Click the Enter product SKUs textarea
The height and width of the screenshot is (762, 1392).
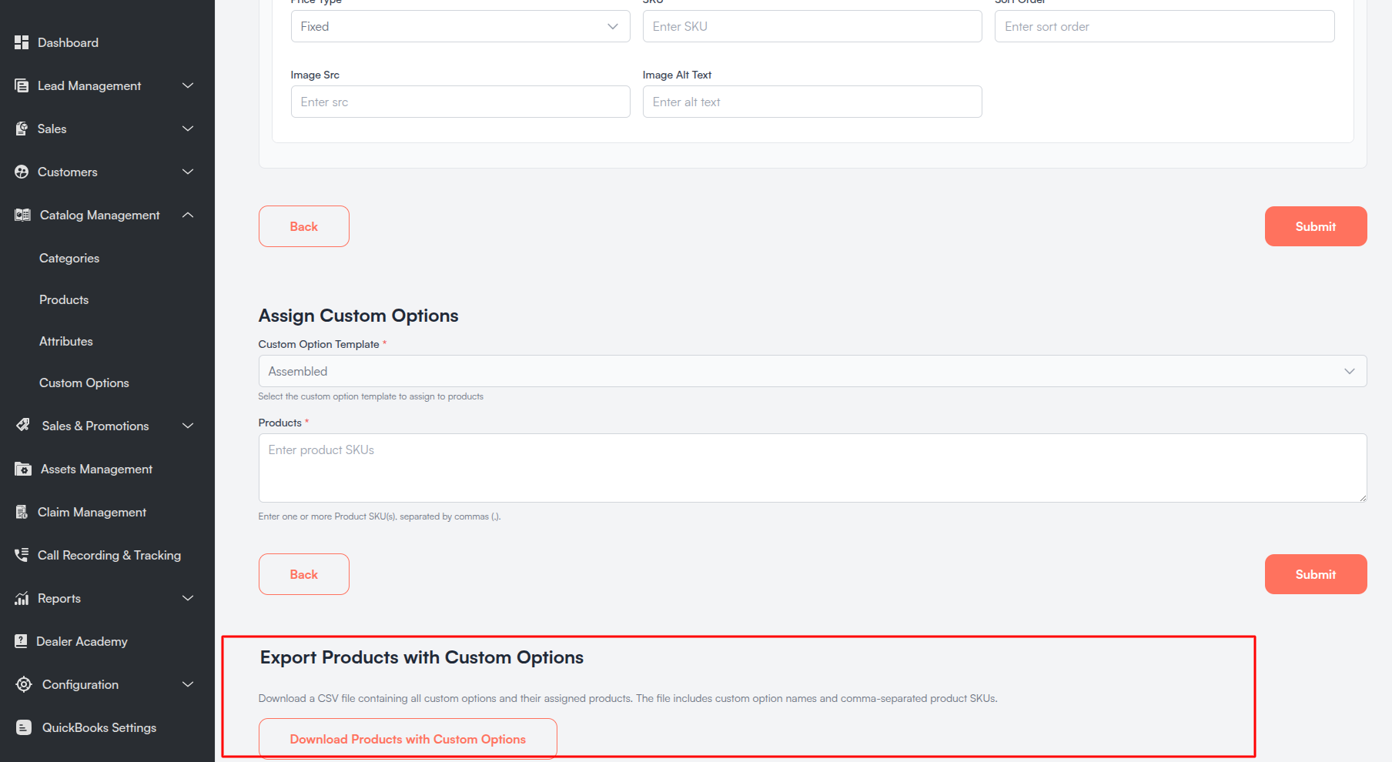coord(812,468)
